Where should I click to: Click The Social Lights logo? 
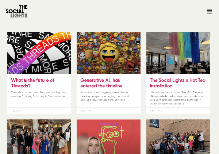[x=17, y=11]
